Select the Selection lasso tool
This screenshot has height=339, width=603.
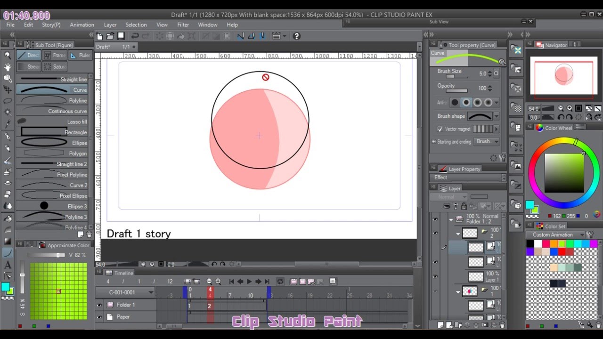tap(8, 101)
